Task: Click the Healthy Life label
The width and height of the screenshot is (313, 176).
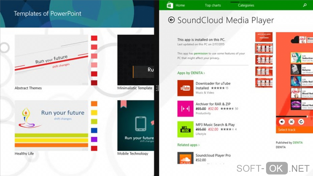Action: click(x=24, y=153)
